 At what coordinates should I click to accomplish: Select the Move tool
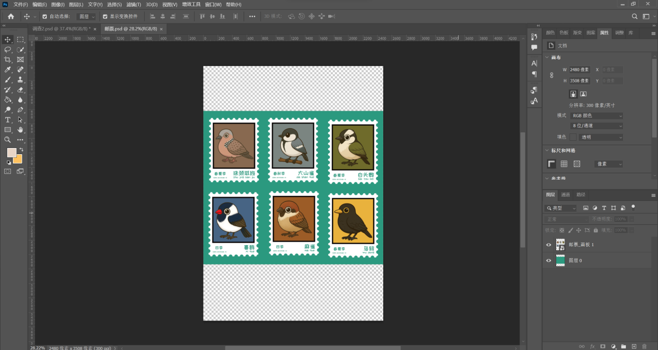coord(8,39)
